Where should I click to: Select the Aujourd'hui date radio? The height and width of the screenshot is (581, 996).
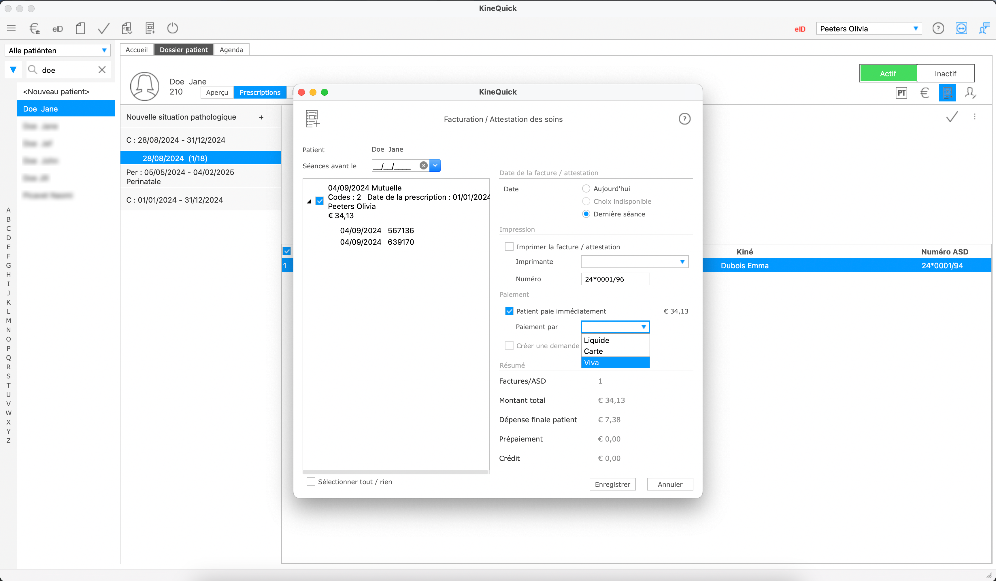coord(586,188)
